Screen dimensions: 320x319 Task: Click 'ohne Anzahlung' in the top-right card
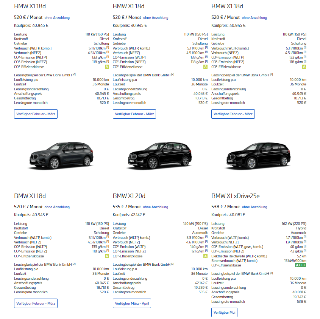point(254,18)
